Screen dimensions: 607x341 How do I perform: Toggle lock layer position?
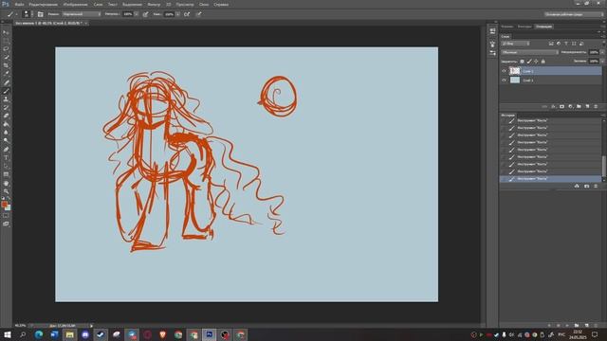click(536, 61)
